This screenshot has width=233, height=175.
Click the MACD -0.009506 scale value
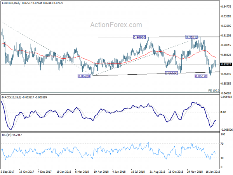[x=226, y=130]
